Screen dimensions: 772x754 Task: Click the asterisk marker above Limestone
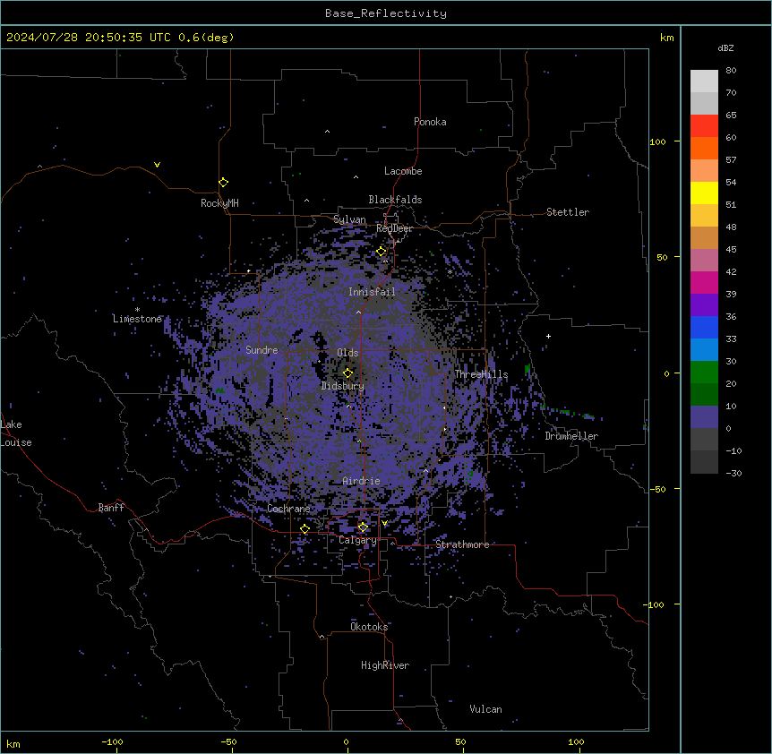pyautogui.click(x=137, y=310)
